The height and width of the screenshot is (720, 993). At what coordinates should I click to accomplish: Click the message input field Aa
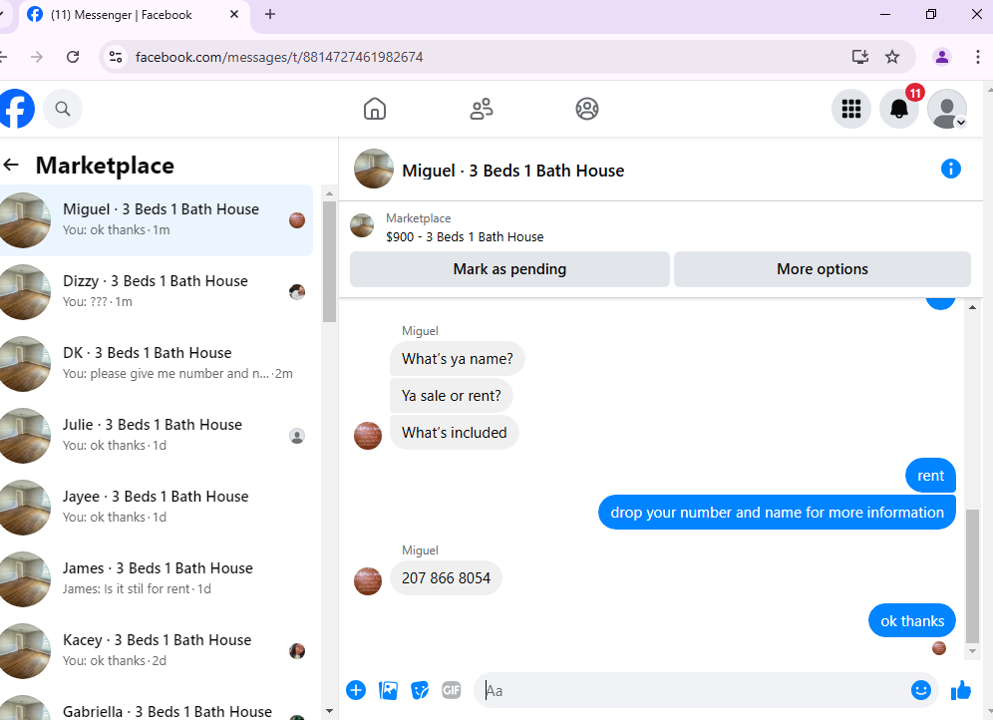click(692, 690)
